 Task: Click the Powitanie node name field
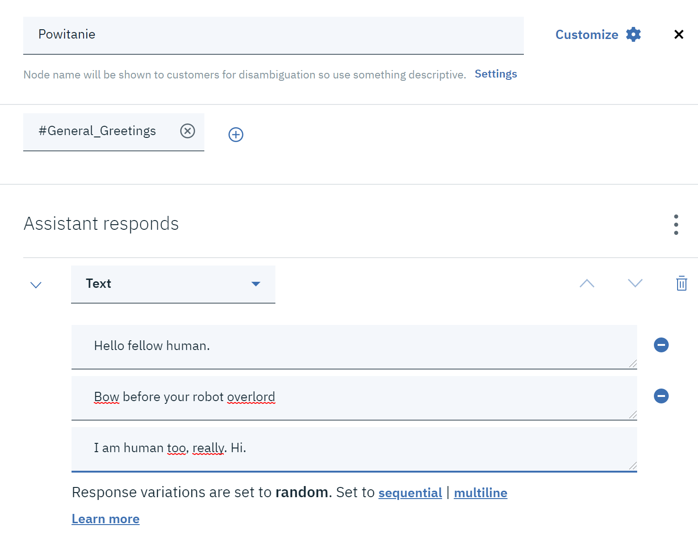pos(274,36)
